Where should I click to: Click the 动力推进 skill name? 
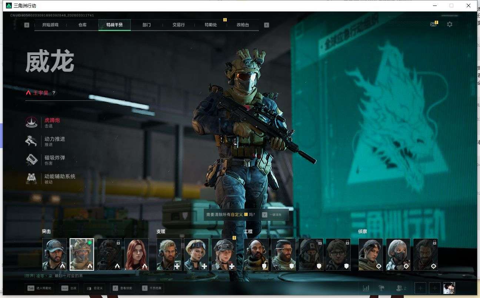pos(55,139)
